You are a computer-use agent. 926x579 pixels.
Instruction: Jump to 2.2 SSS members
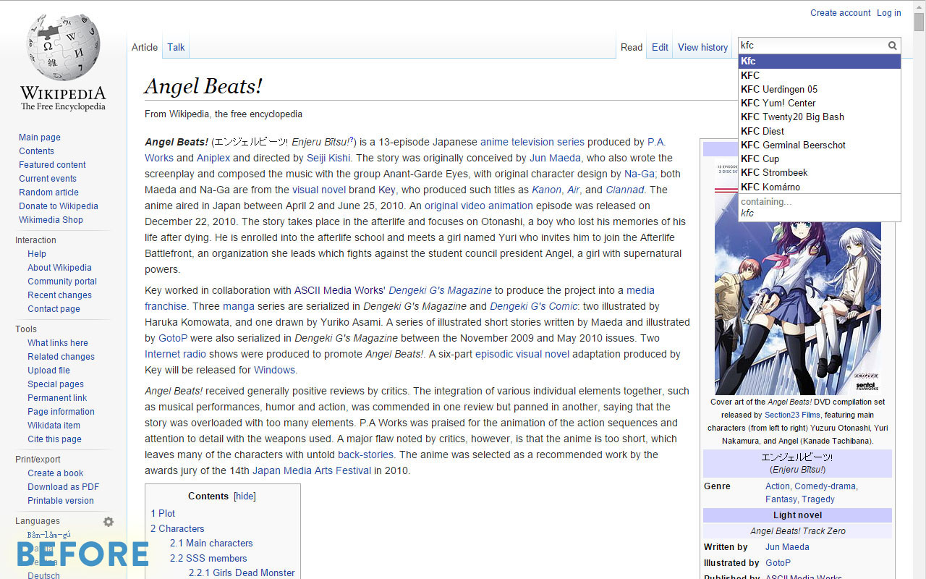pos(208,558)
